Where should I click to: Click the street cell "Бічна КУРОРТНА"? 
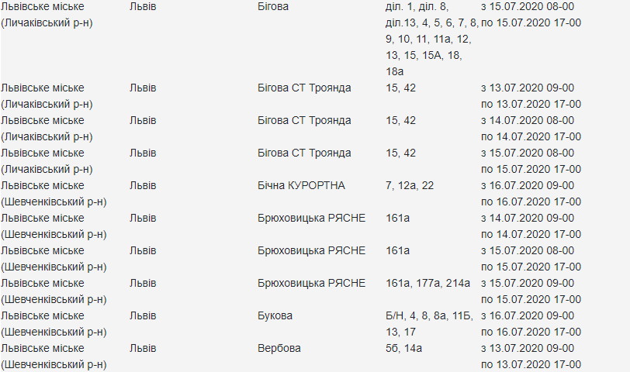click(301, 185)
